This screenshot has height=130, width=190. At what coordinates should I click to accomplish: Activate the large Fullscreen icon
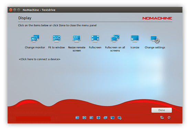point(95,38)
